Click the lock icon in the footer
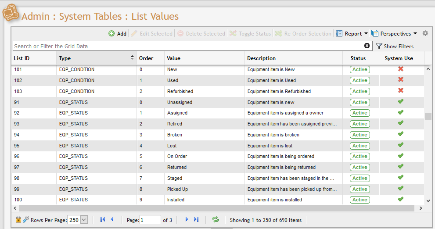This screenshot has height=229, width=435. [18, 220]
